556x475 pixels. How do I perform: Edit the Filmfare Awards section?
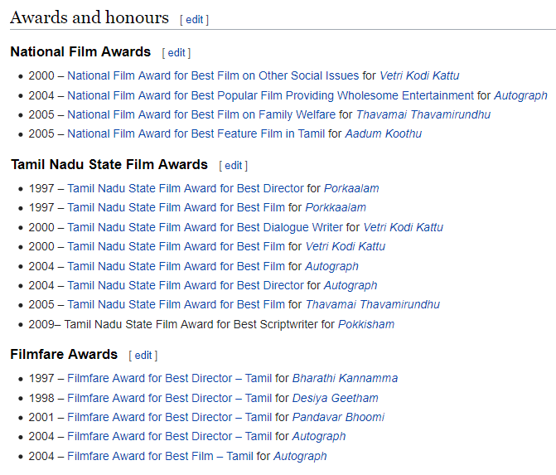tap(143, 355)
